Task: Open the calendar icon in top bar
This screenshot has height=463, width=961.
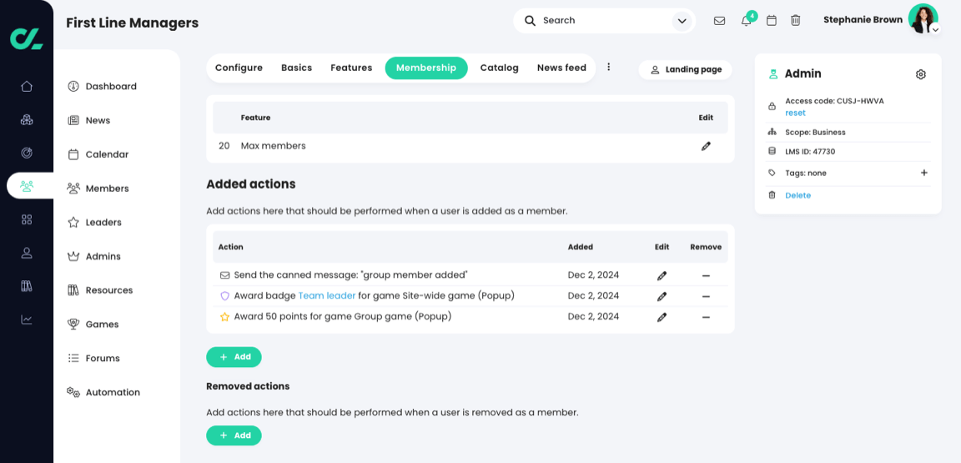Action: [x=772, y=21]
